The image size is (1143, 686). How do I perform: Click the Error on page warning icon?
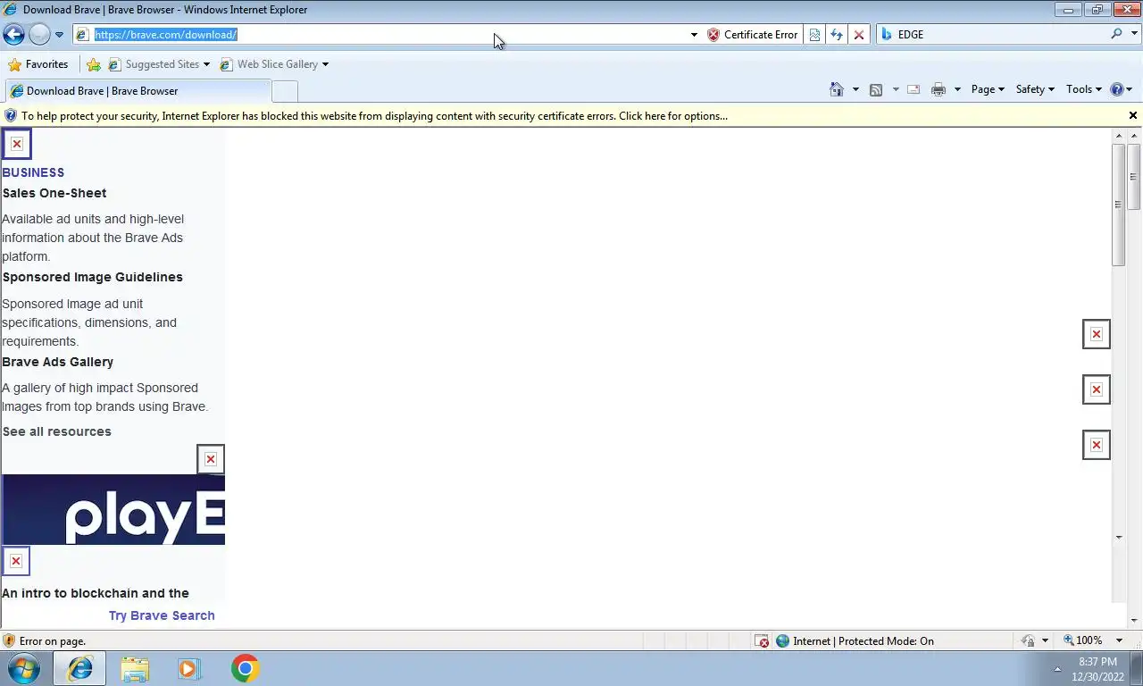point(9,640)
